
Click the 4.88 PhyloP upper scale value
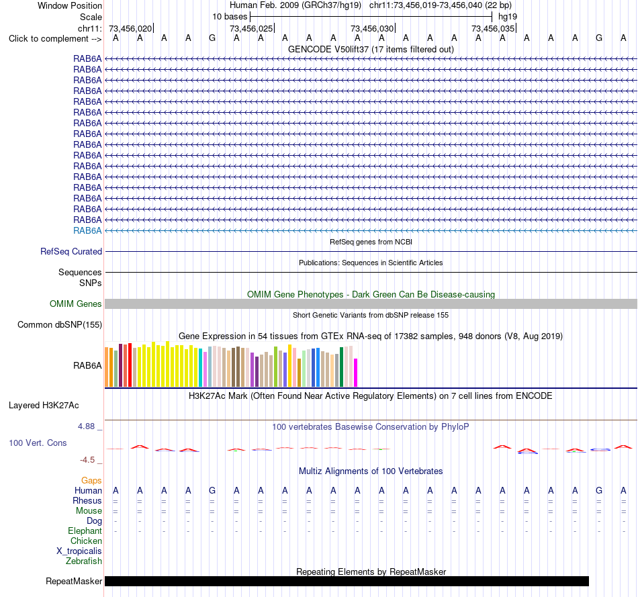pos(86,426)
